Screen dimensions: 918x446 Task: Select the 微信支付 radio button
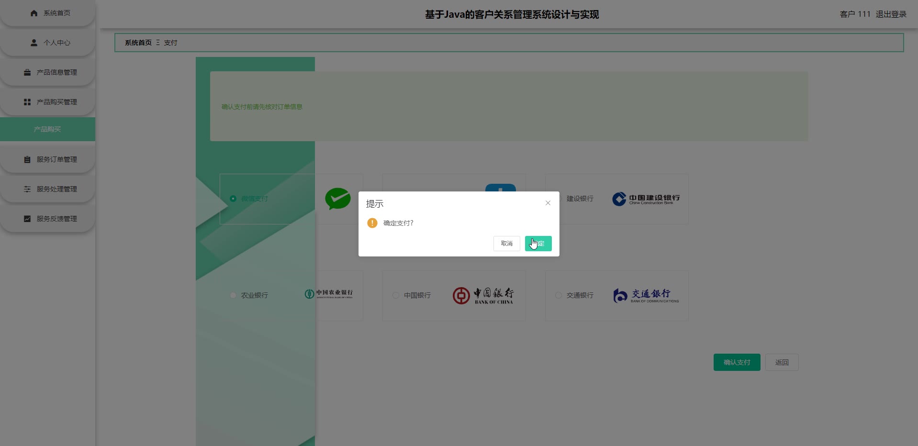pyautogui.click(x=233, y=199)
